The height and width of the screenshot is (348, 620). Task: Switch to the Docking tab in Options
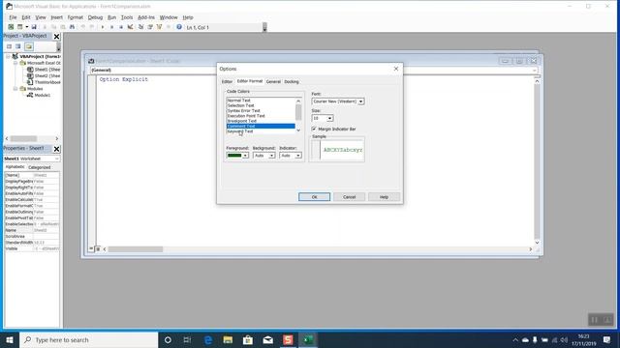click(292, 81)
